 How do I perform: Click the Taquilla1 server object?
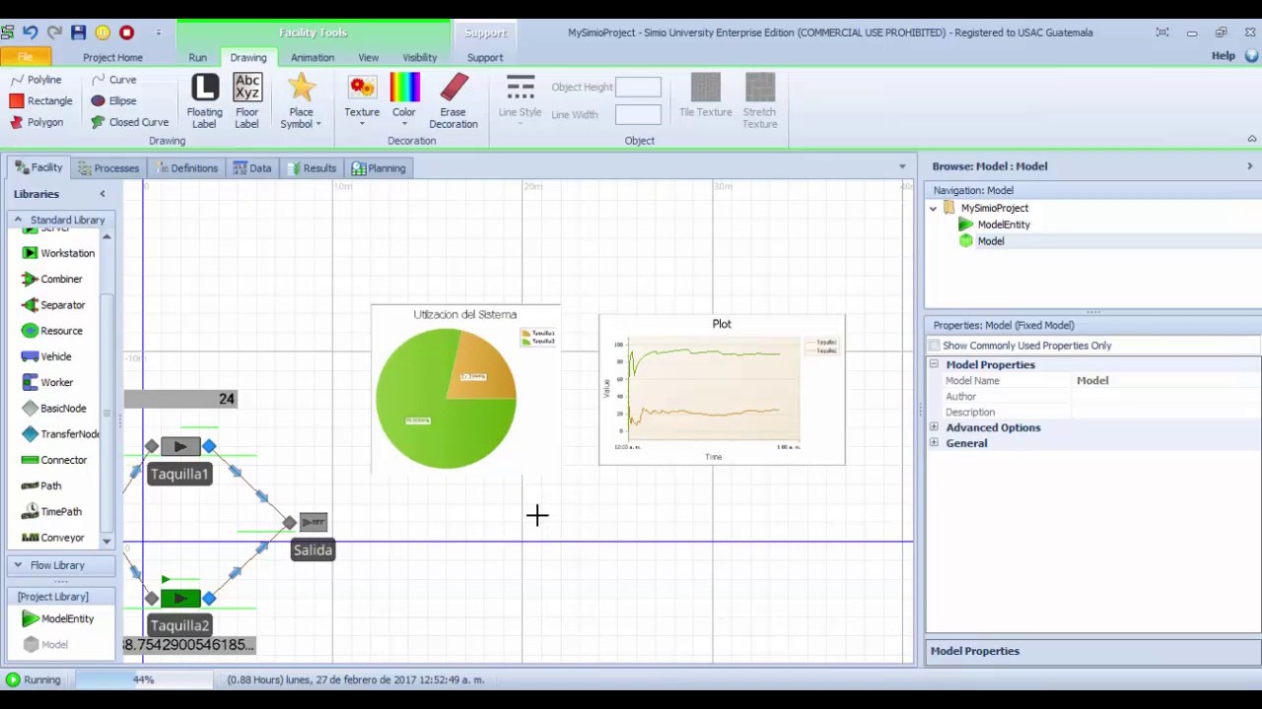[180, 447]
